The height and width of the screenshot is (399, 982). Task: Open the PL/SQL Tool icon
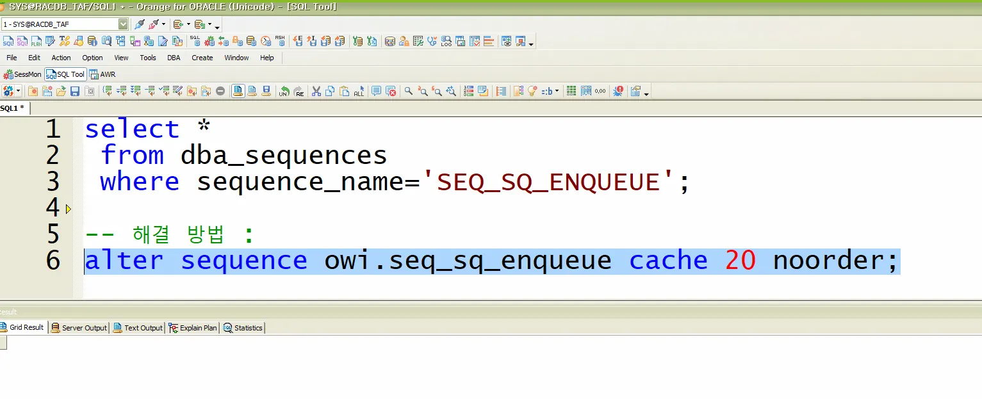point(22,42)
